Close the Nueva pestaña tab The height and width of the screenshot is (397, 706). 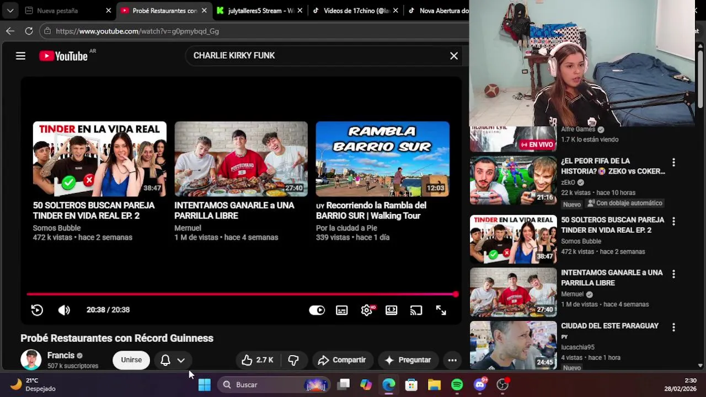[109, 10]
